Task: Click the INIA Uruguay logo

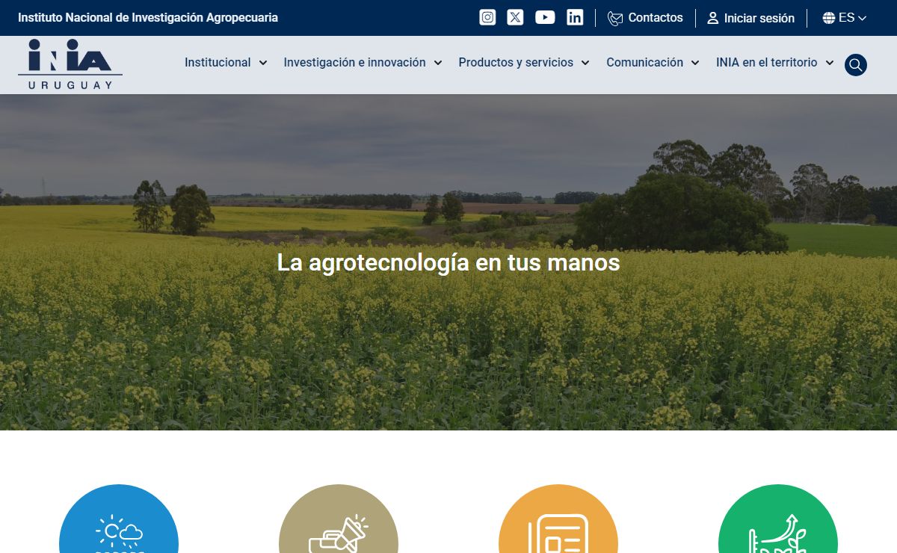Action: point(70,64)
